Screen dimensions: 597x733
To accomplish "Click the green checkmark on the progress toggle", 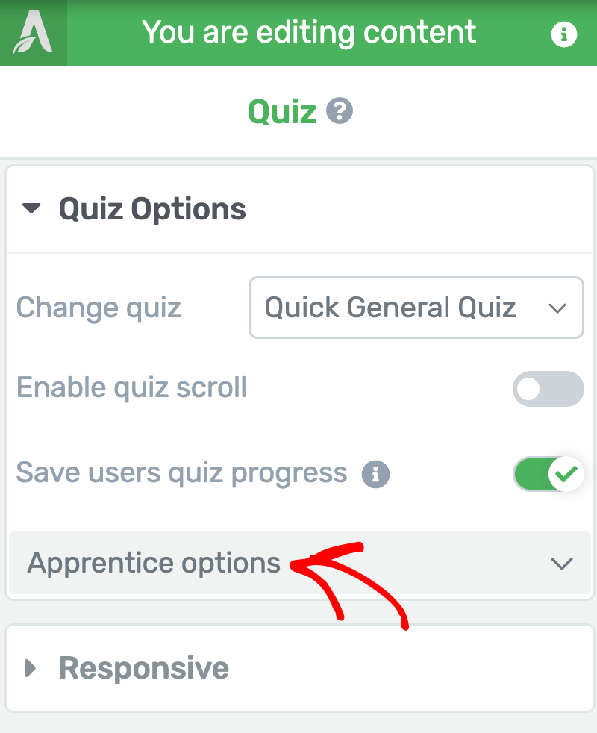I will coord(568,474).
